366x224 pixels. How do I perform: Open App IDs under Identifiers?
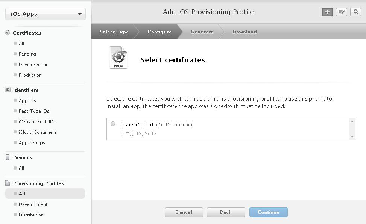(x=27, y=101)
